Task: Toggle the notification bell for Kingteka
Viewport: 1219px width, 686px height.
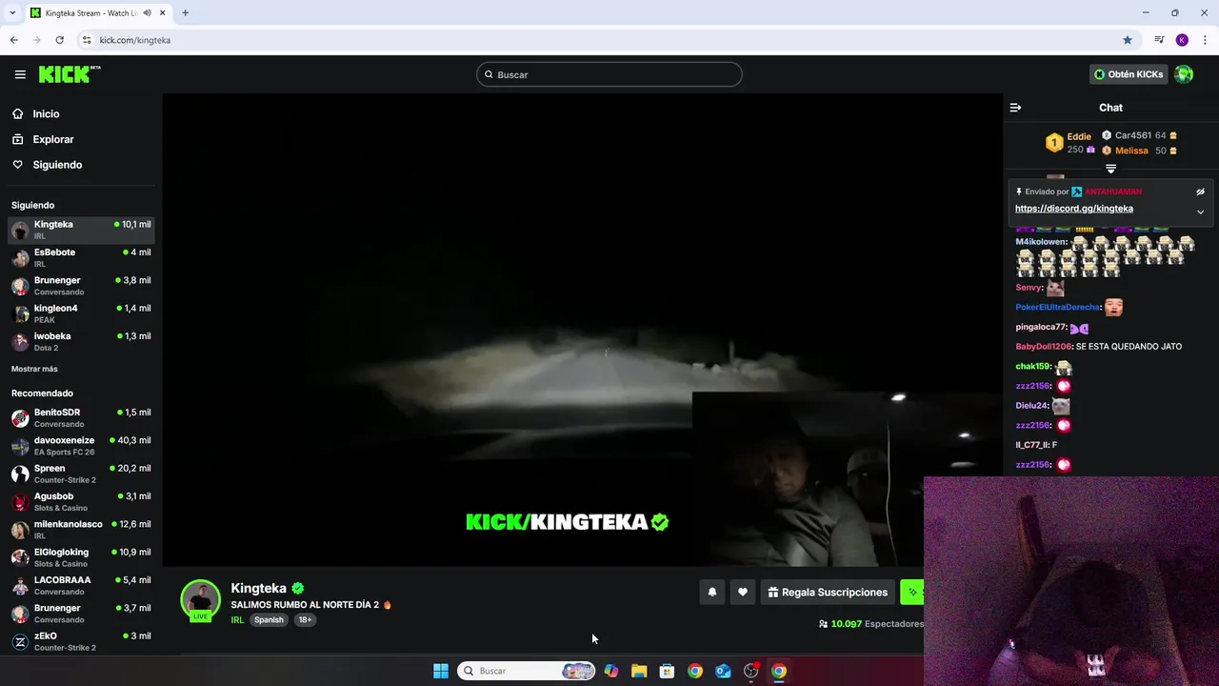Action: point(711,592)
